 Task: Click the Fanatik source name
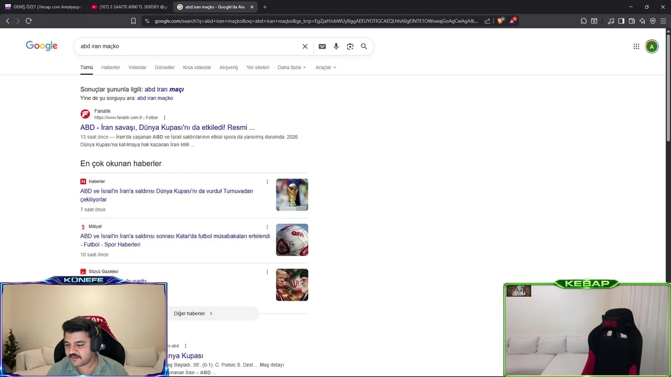click(x=102, y=111)
